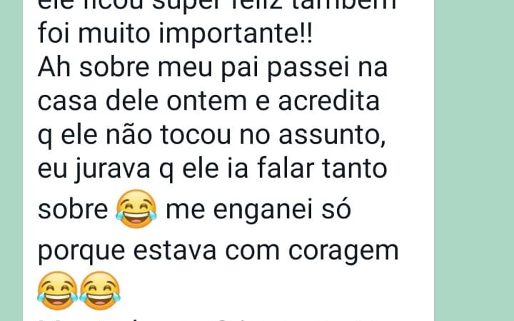Click the second laughing emoji on the last row
The height and width of the screenshot is (321, 514).
[x=100, y=291]
